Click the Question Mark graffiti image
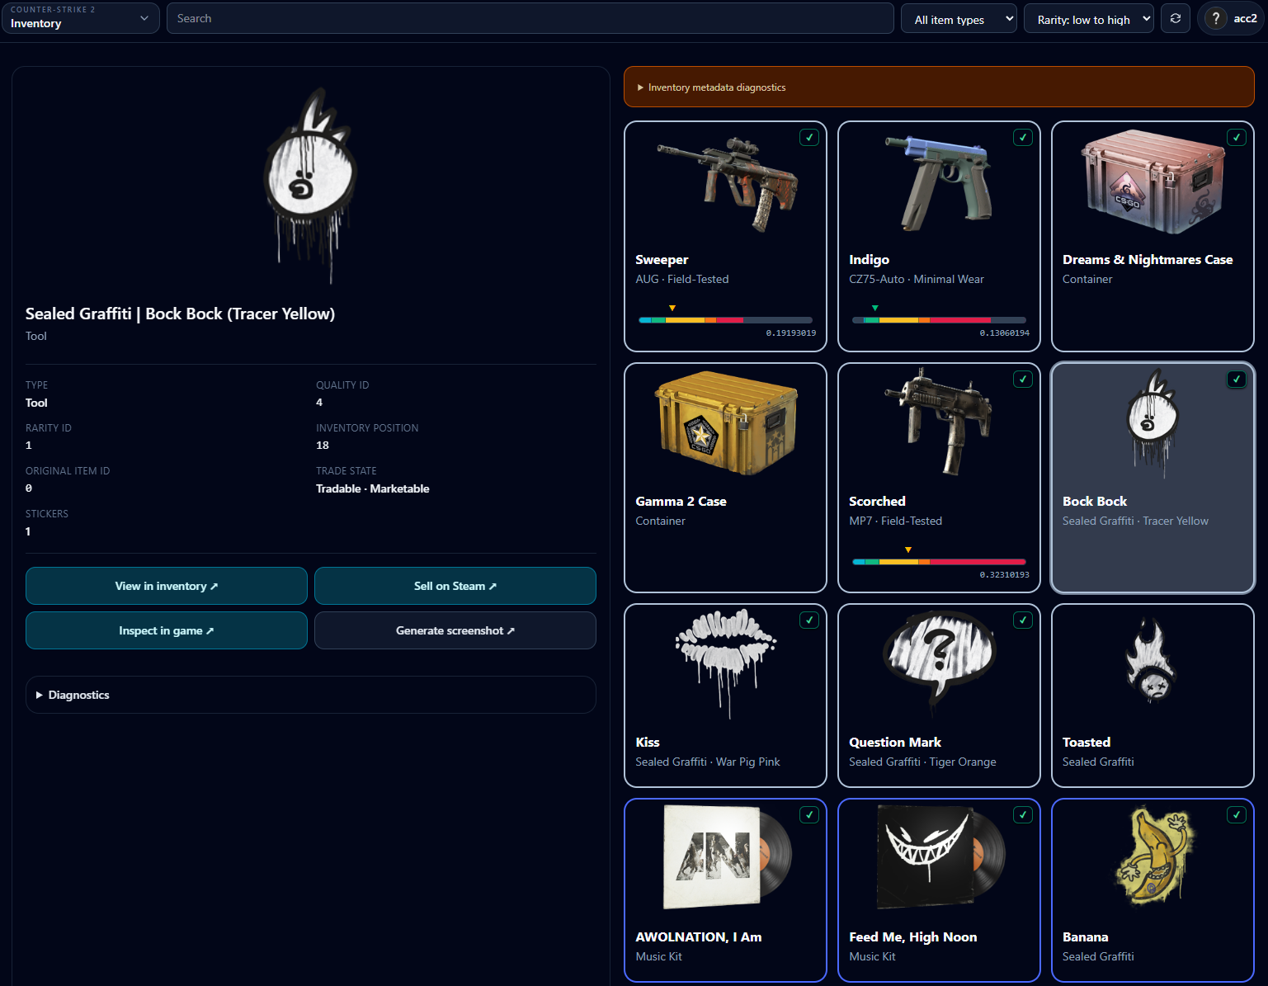 pos(939,663)
